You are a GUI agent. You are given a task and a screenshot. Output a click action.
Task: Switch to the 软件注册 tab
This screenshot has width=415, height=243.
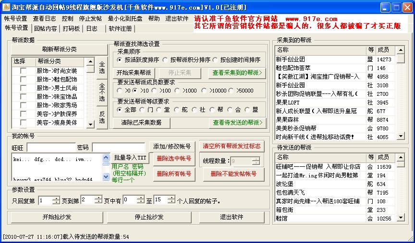[120, 29]
